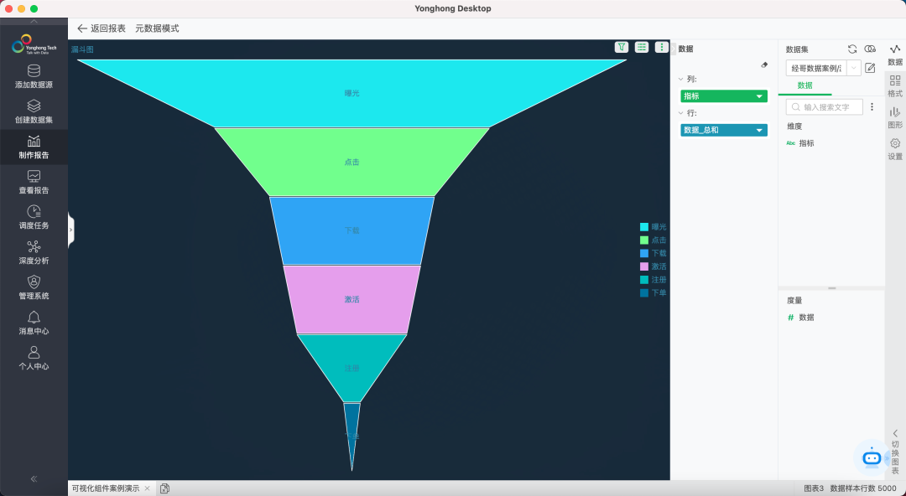Open three-dot menu beside the search field
The height and width of the screenshot is (496, 906).
pyautogui.click(x=872, y=106)
